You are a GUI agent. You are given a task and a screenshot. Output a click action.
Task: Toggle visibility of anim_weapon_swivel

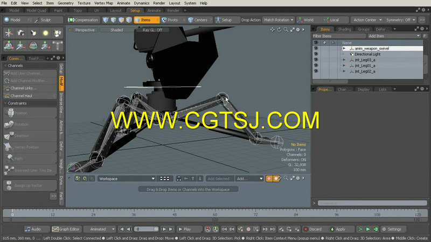pos(316,48)
